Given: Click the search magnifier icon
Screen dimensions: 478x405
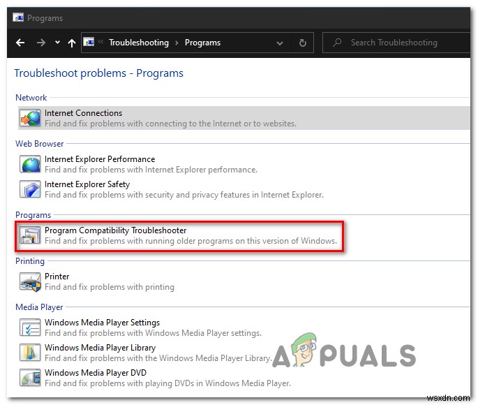Looking at the screenshot, I should 337,42.
